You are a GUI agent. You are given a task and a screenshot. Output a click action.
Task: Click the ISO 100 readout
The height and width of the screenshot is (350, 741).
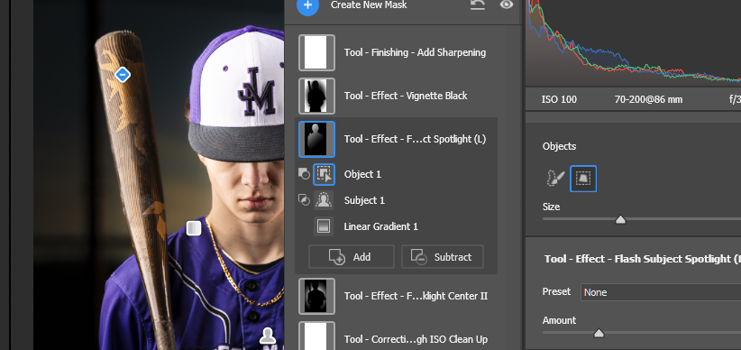[559, 100]
